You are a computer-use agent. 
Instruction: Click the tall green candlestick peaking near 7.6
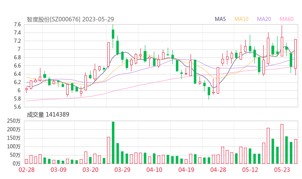pos(113,36)
